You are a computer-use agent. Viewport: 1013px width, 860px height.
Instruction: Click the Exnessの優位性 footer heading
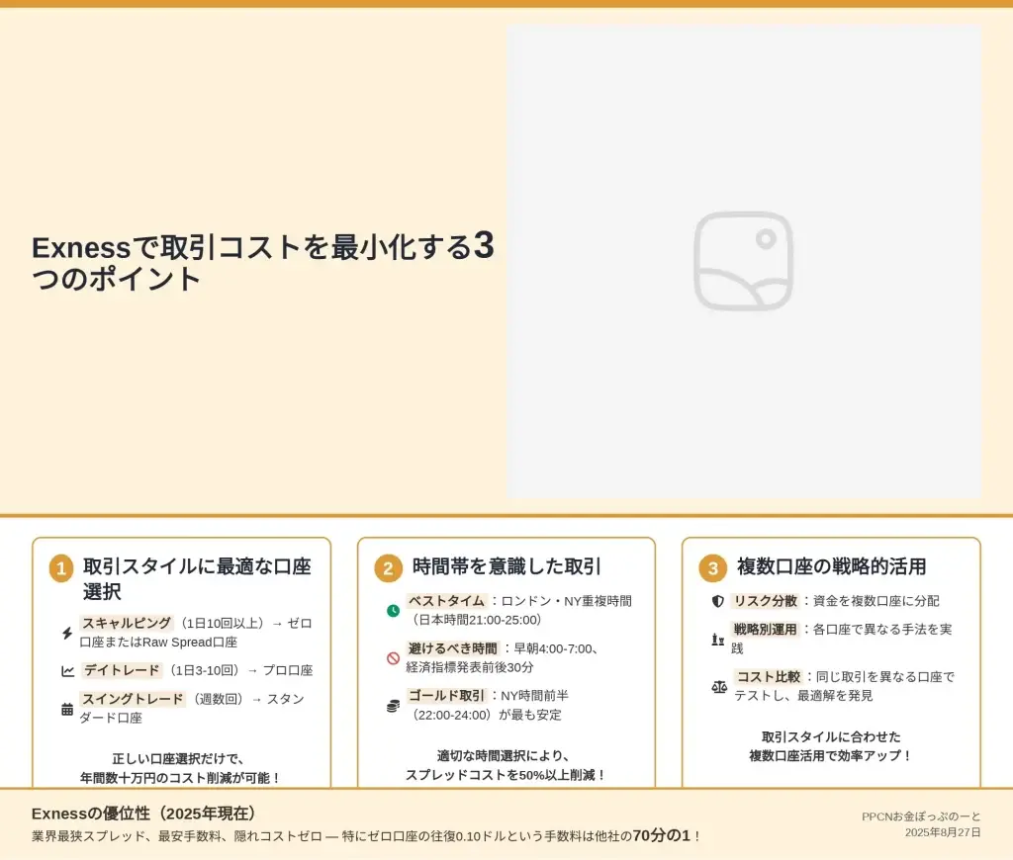pos(144,814)
